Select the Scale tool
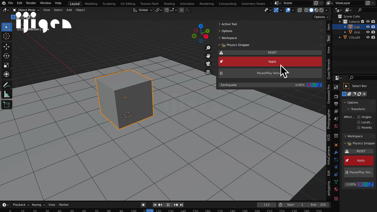The width and height of the screenshot is (377, 212). (7, 65)
